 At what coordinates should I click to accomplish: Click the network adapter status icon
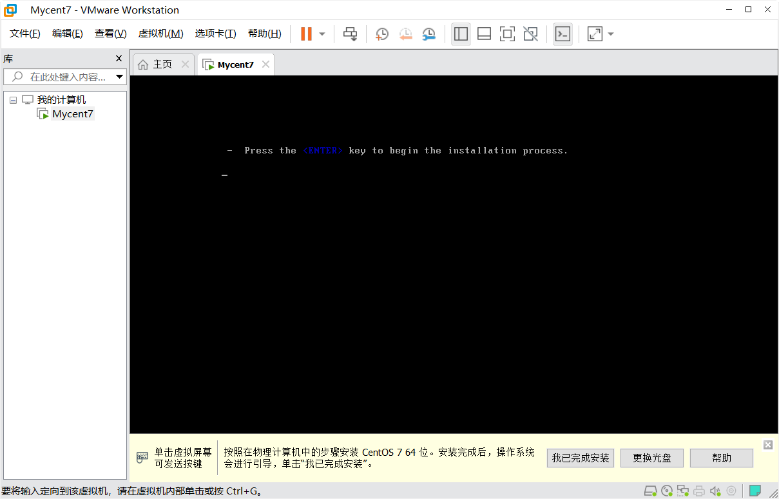coord(682,491)
